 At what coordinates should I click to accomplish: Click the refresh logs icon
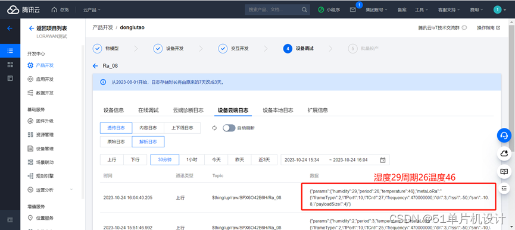[x=214, y=128]
